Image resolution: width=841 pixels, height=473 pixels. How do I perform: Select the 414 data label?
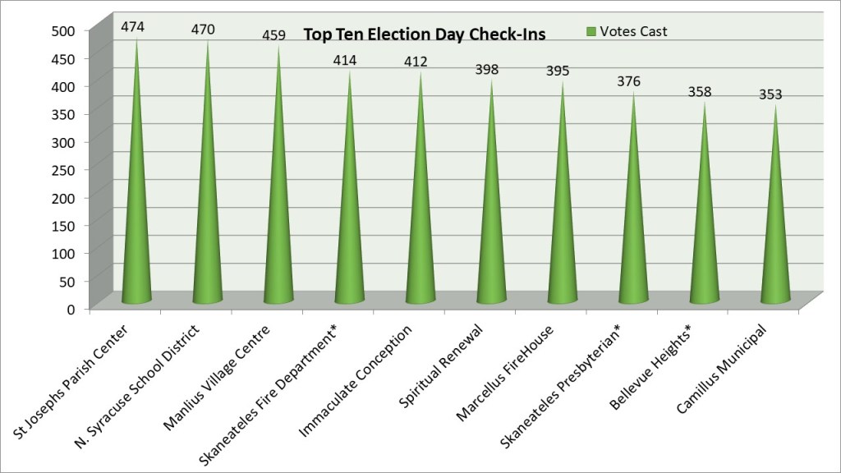coord(347,60)
